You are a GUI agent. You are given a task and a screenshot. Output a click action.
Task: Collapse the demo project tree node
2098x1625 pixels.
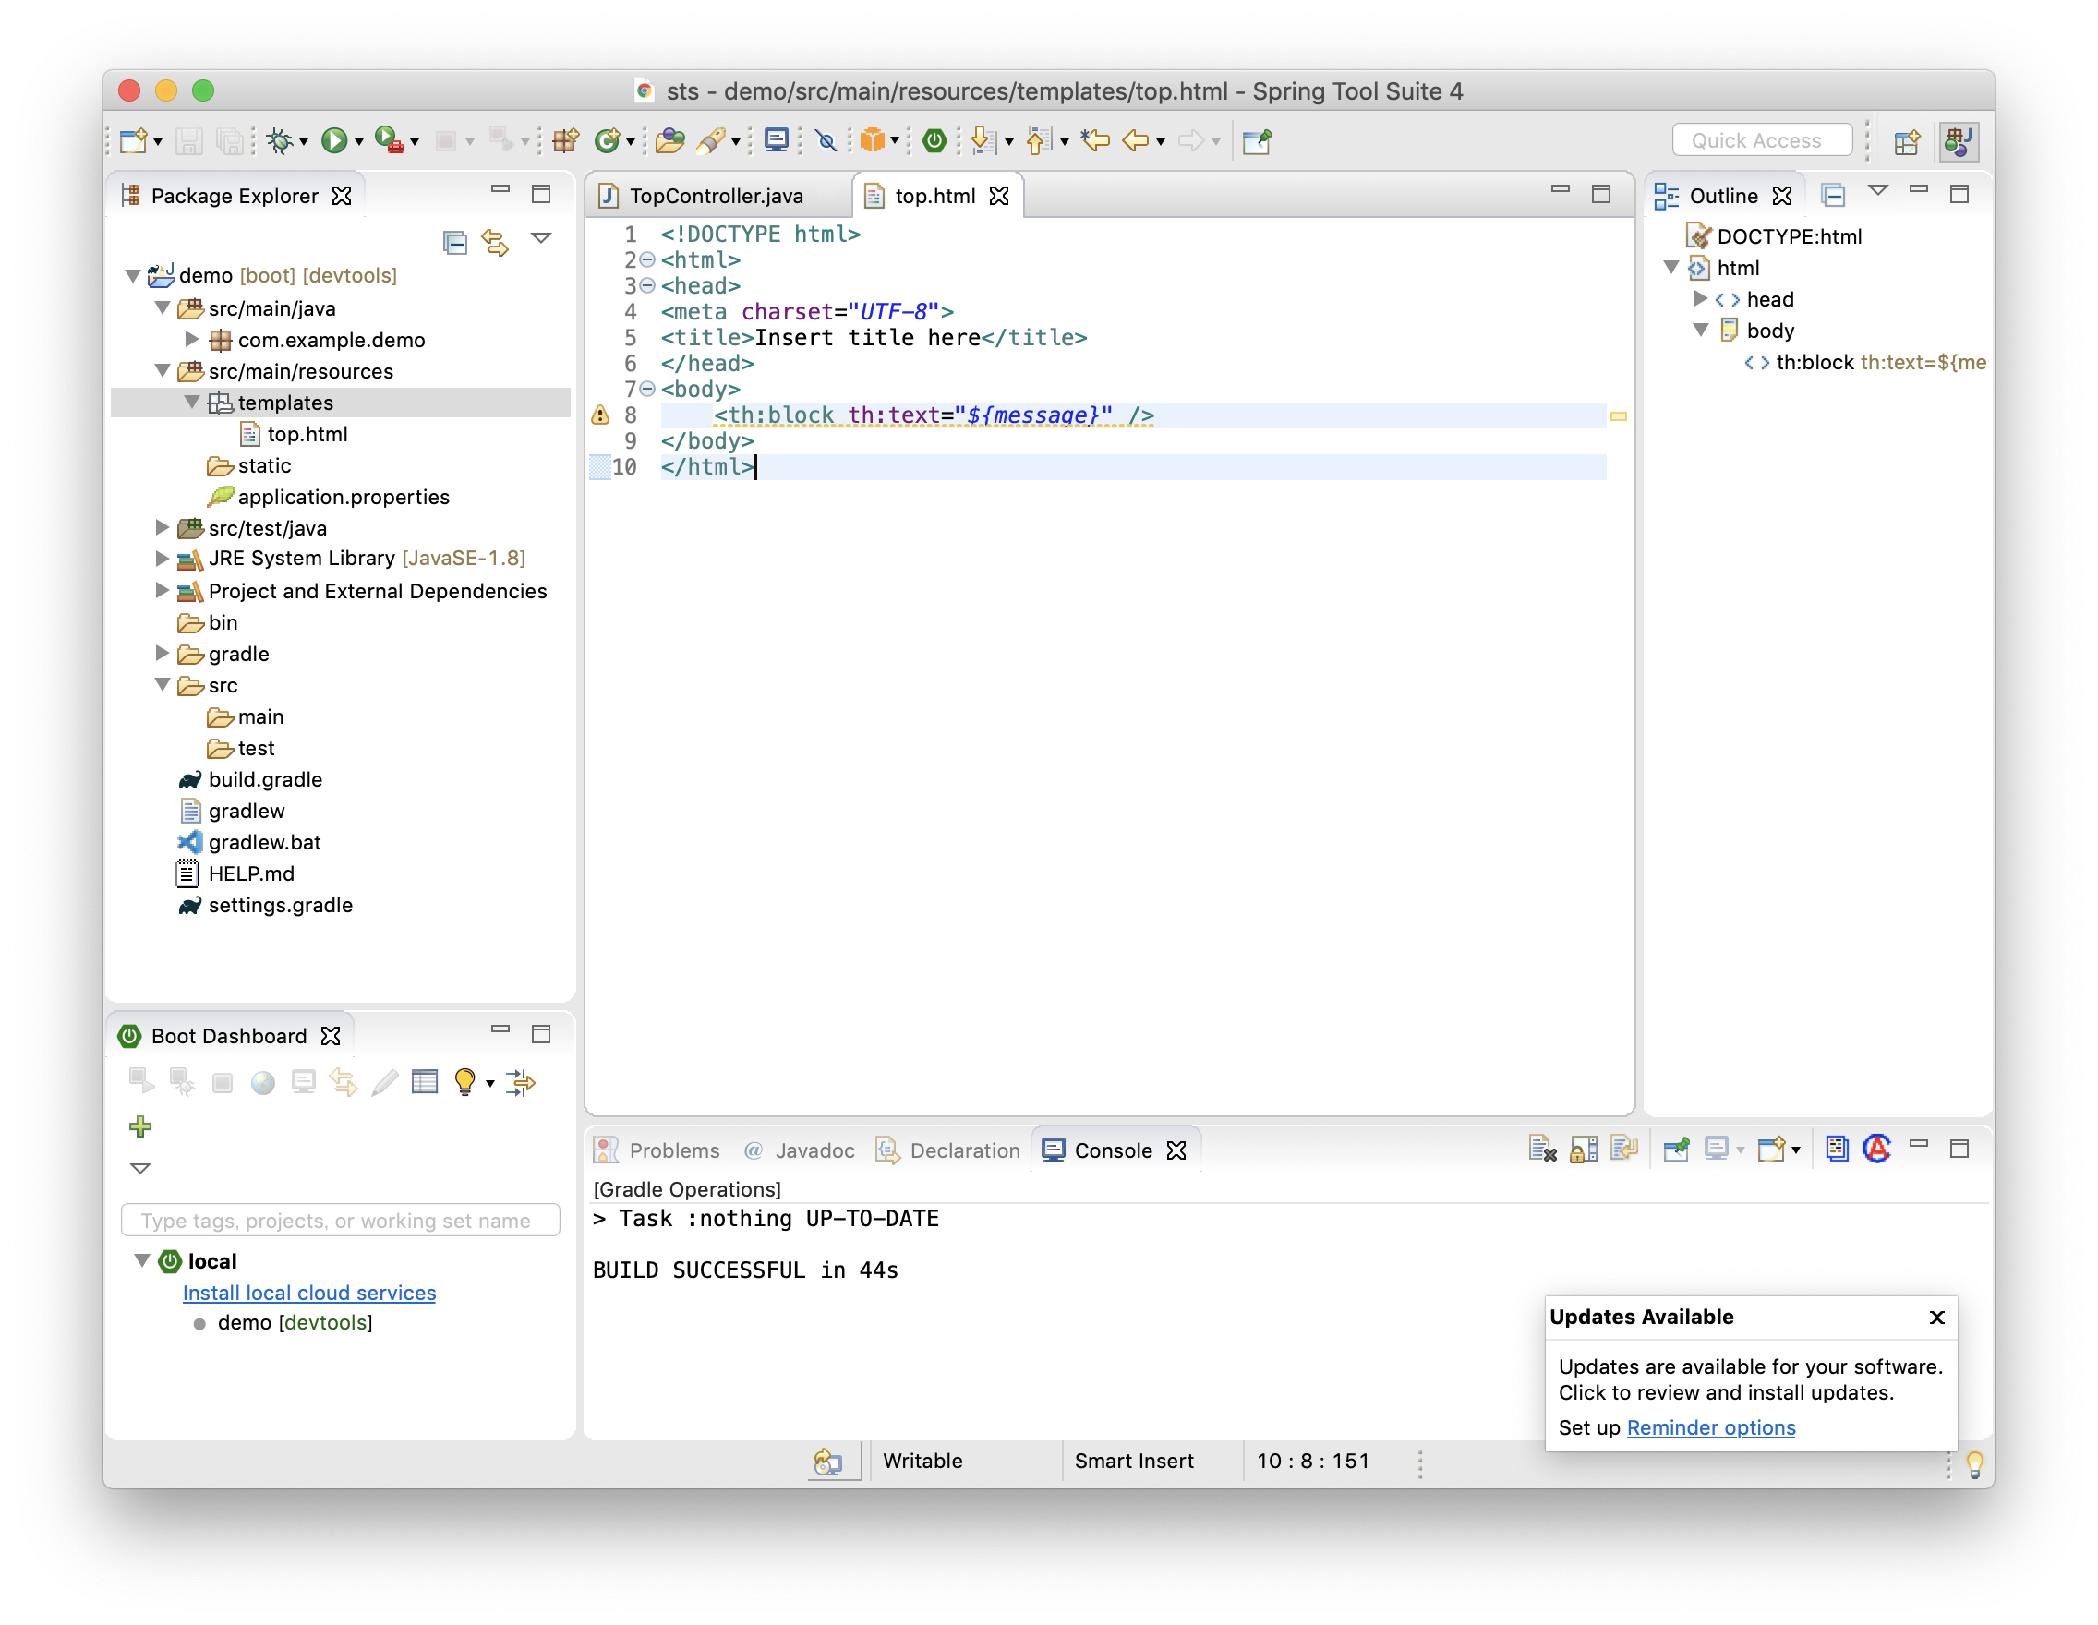pos(134,276)
